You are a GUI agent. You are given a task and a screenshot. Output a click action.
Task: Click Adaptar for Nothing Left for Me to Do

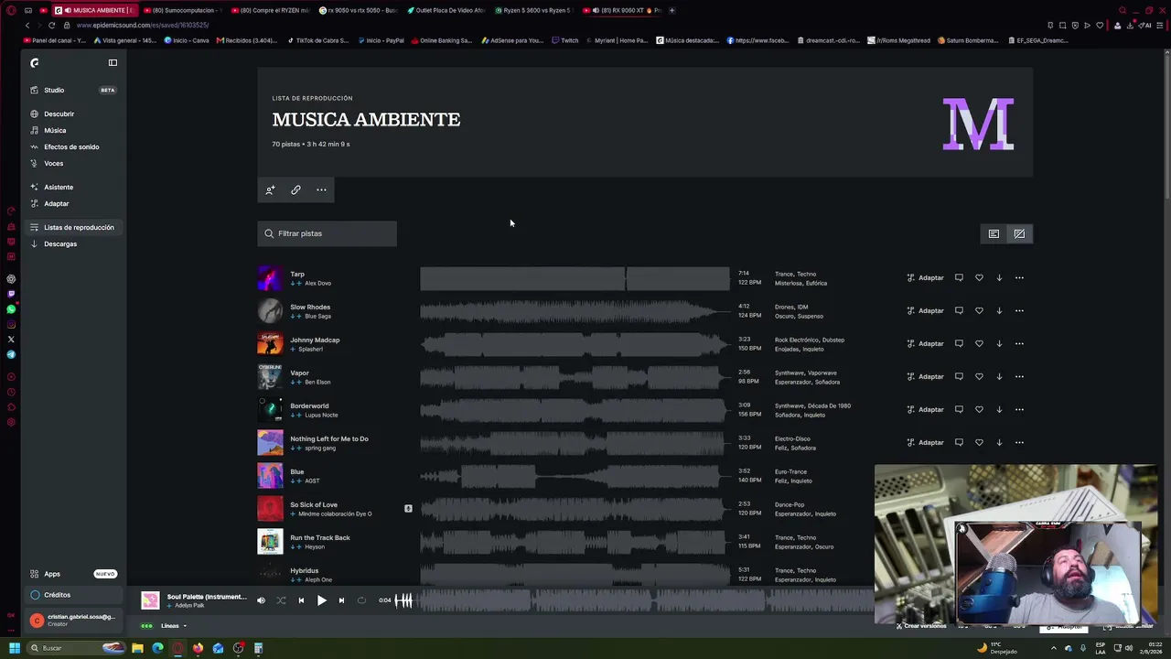[x=925, y=442]
